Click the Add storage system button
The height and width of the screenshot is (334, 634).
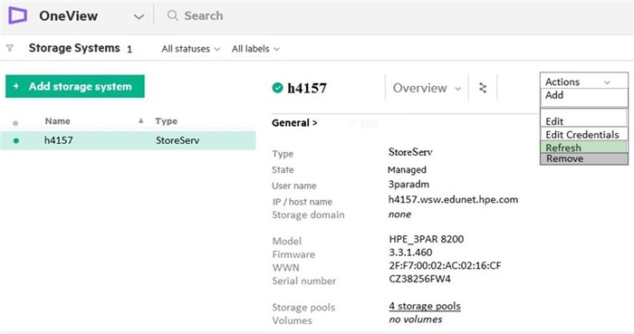[x=75, y=86]
